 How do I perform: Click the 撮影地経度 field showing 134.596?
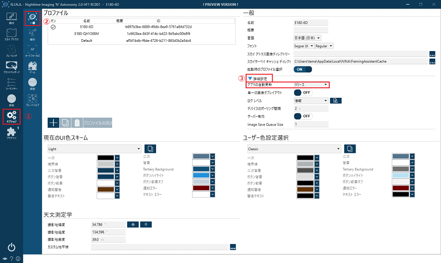pos(108,232)
